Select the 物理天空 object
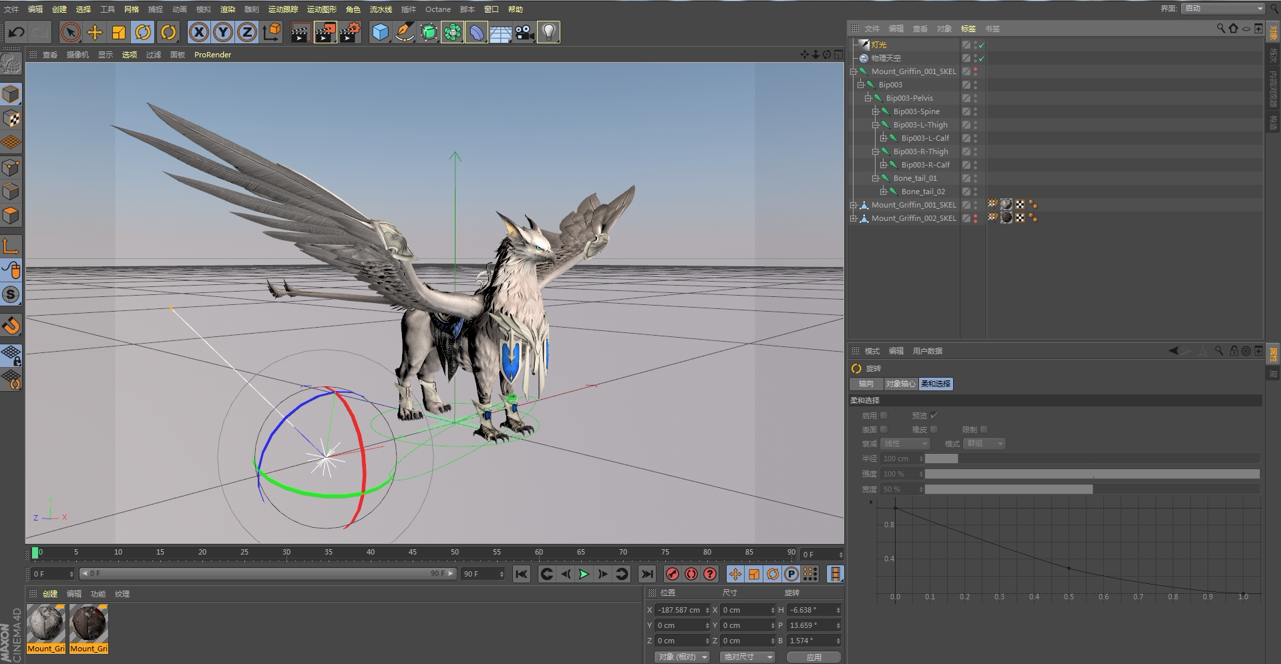This screenshot has width=1281, height=664. click(x=886, y=58)
